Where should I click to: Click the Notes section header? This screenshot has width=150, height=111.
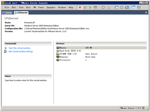tap(28, 76)
